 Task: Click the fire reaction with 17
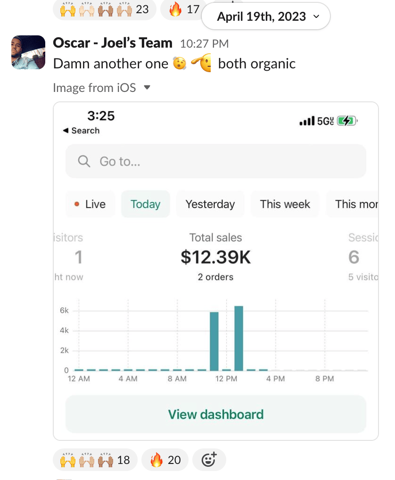[x=181, y=9]
